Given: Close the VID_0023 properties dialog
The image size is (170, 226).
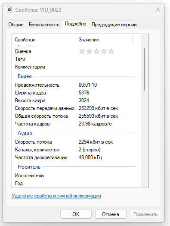Looking at the screenshot, I should point(158,9).
